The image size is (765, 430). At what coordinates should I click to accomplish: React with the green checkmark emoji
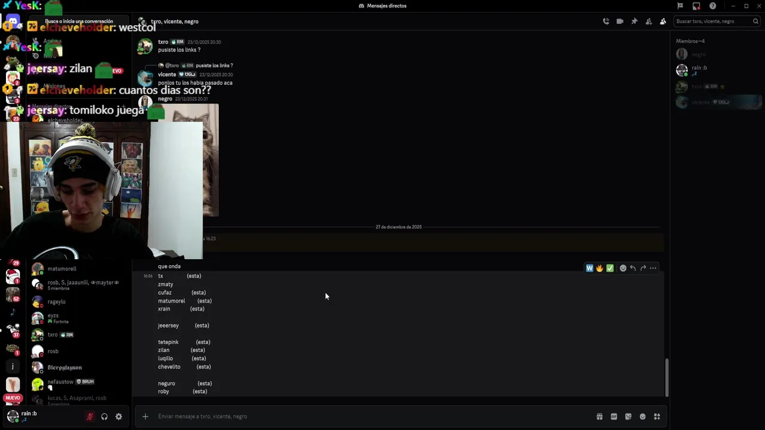point(610,268)
